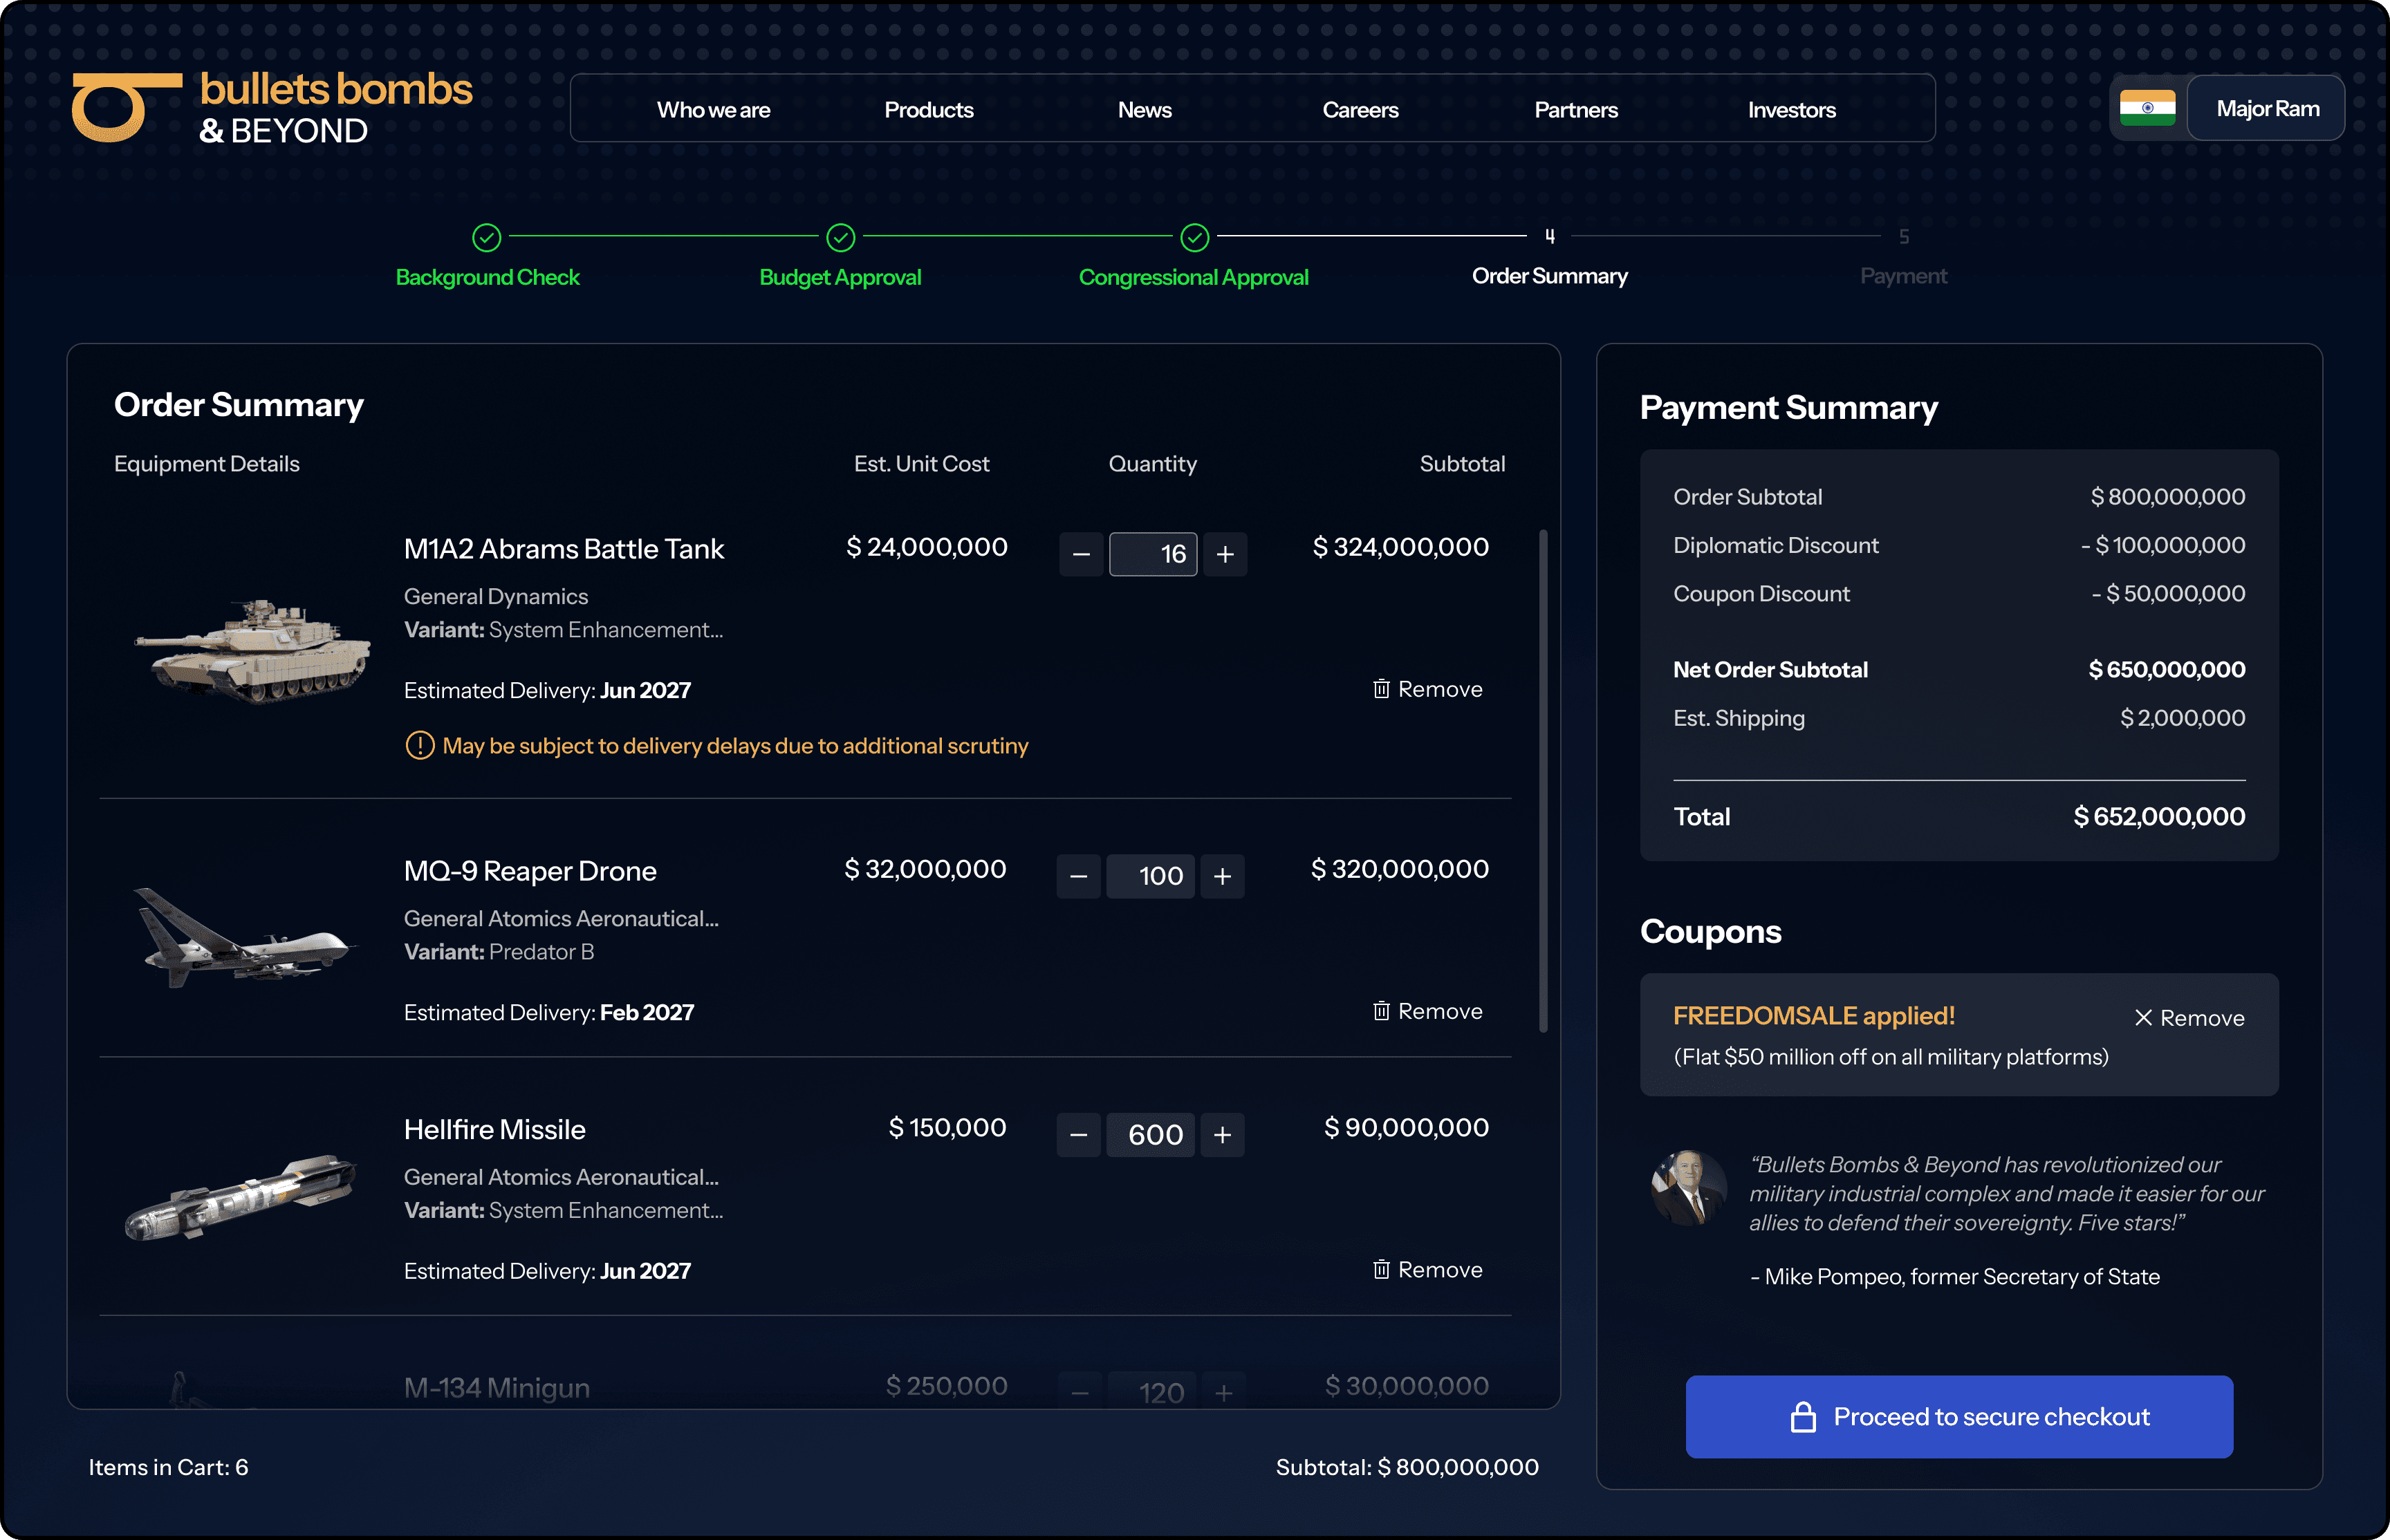Click the order list vertical scrollbar
Viewport: 2390px width, 1540px height.
pos(1543,780)
